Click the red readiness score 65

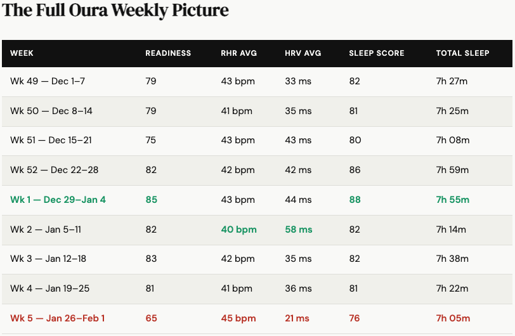click(x=151, y=318)
